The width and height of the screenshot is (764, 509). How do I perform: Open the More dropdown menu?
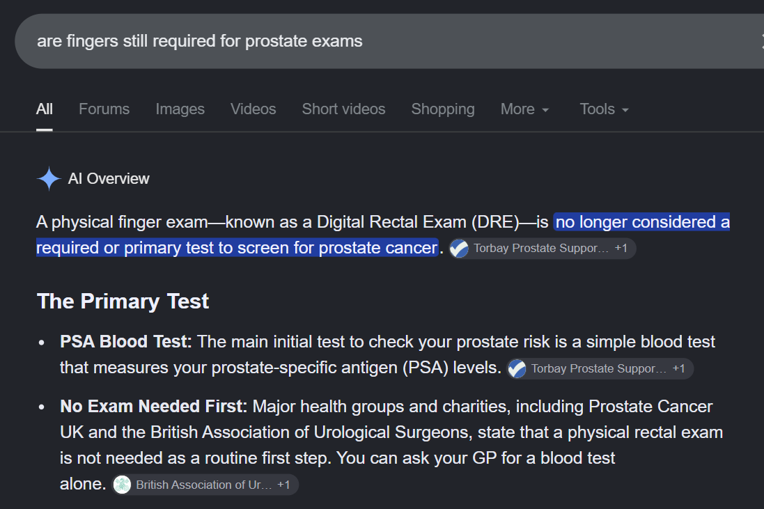pos(524,109)
